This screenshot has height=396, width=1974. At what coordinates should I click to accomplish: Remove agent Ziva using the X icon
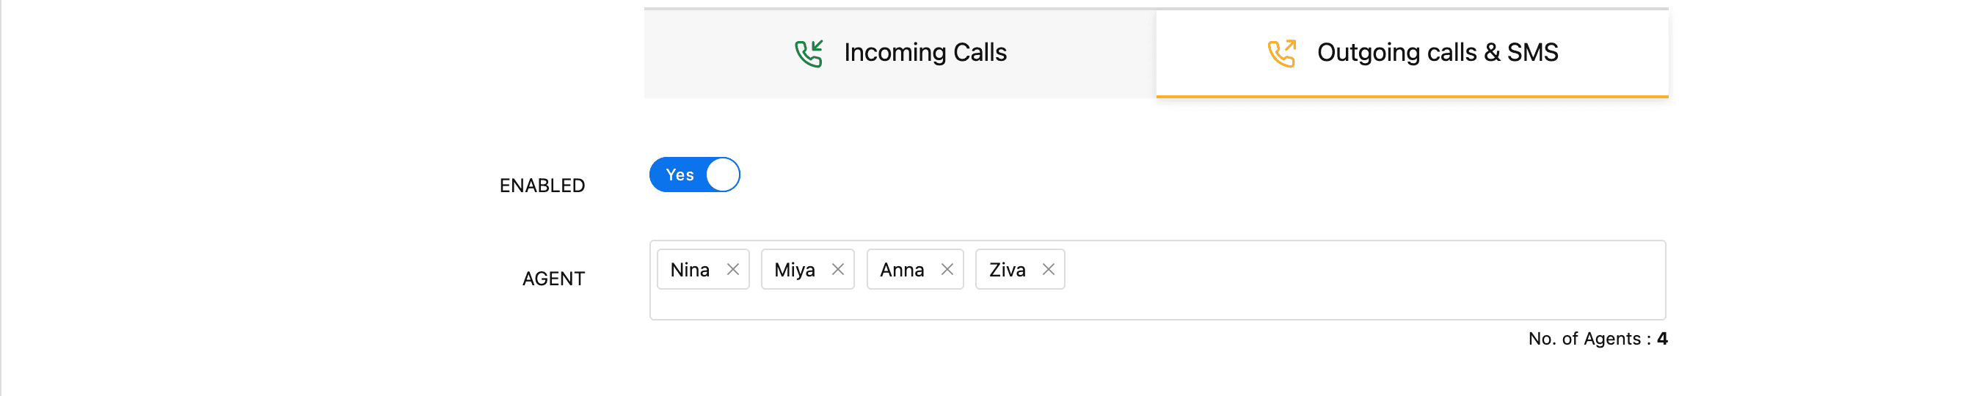pos(1049,270)
